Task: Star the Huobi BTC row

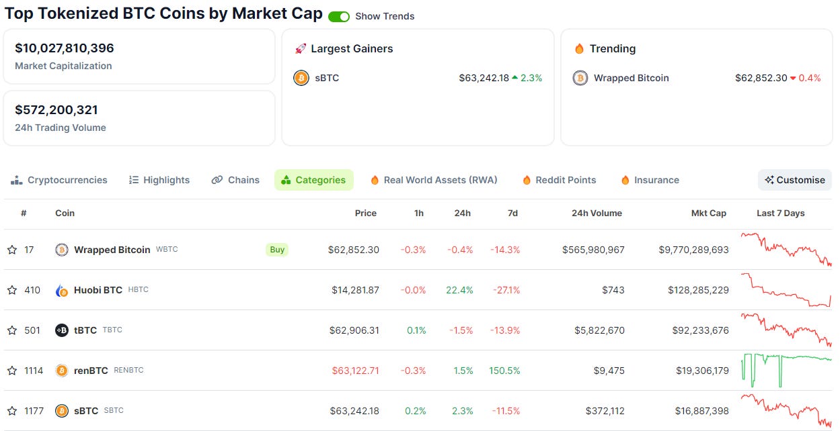Action: 11,290
